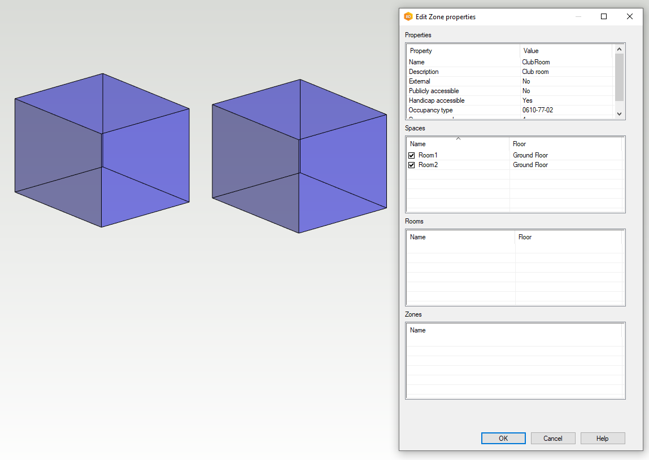Image resolution: width=649 pixels, height=460 pixels.
Task: Maximize the Edit Zone properties dialog
Action: click(604, 17)
